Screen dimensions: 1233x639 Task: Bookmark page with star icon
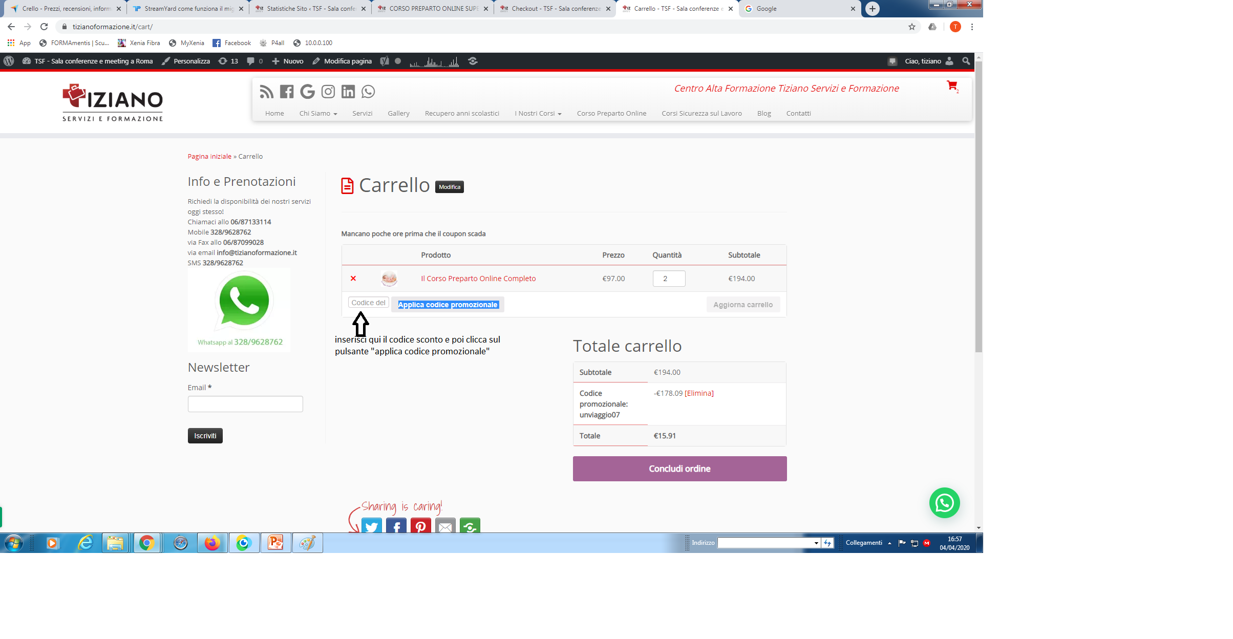click(912, 27)
